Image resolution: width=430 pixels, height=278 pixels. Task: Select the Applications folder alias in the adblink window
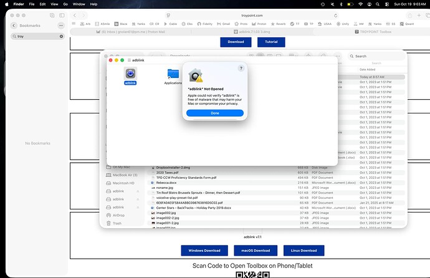pyautogui.click(x=173, y=74)
